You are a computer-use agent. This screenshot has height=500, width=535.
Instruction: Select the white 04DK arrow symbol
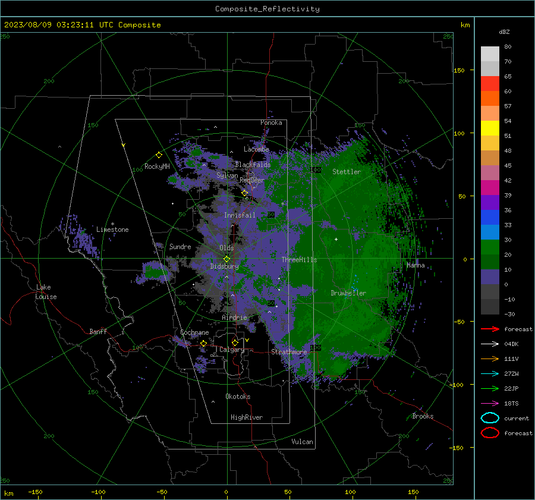coord(490,344)
